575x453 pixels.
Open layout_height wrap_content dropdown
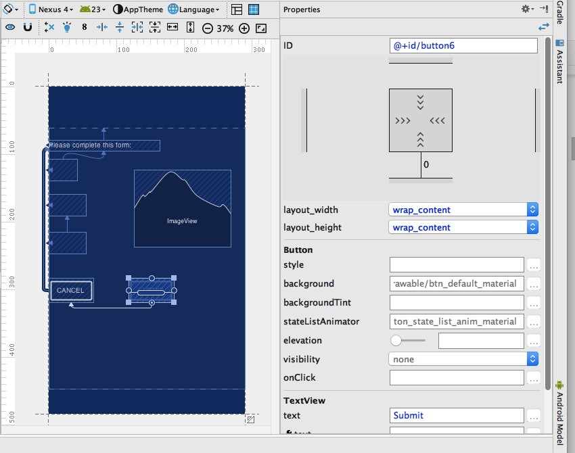pos(463,228)
